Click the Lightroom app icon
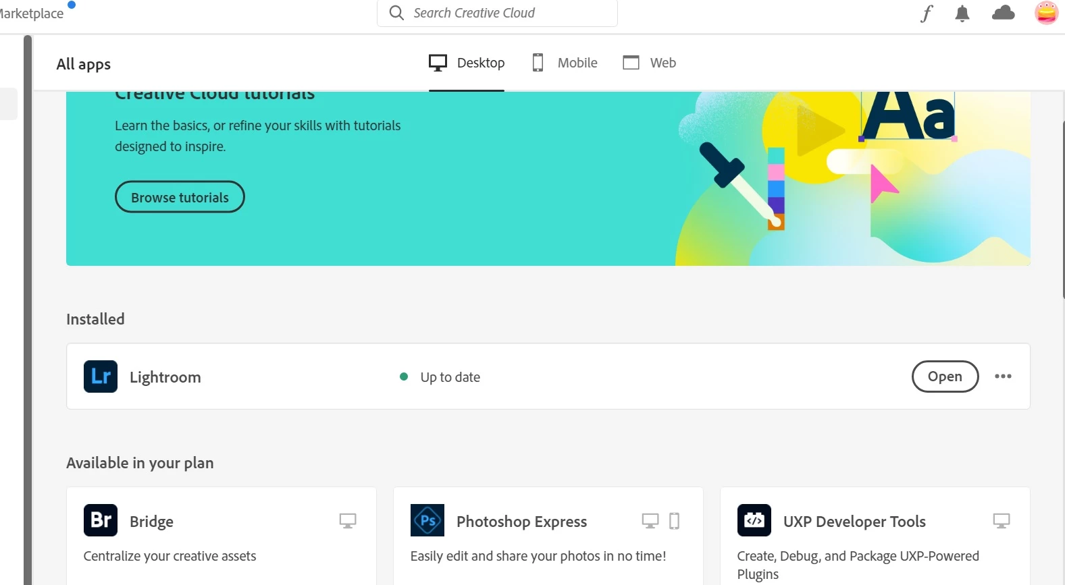 click(x=101, y=377)
